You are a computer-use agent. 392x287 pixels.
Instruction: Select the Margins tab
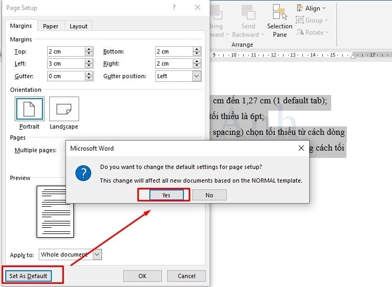pos(21,26)
